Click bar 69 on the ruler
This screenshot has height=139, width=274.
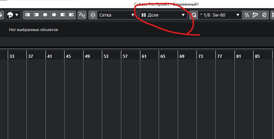(x=182, y=56)
